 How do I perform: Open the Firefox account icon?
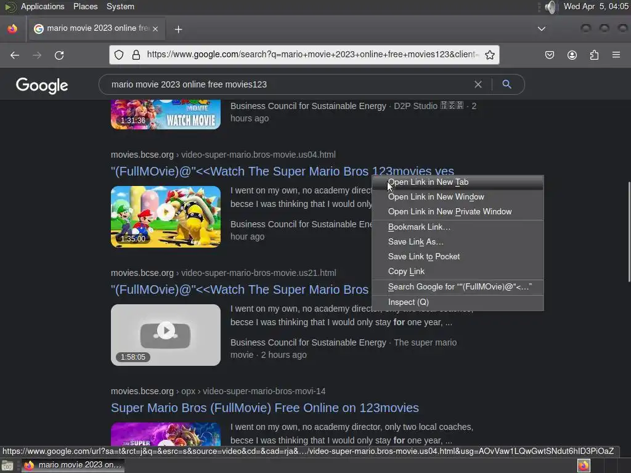[x=572, y=55]
